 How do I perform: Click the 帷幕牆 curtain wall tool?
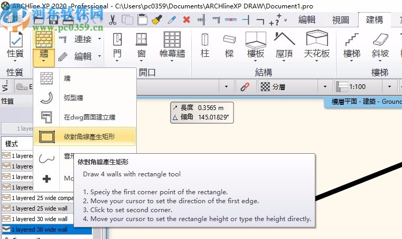coord(172,45)
